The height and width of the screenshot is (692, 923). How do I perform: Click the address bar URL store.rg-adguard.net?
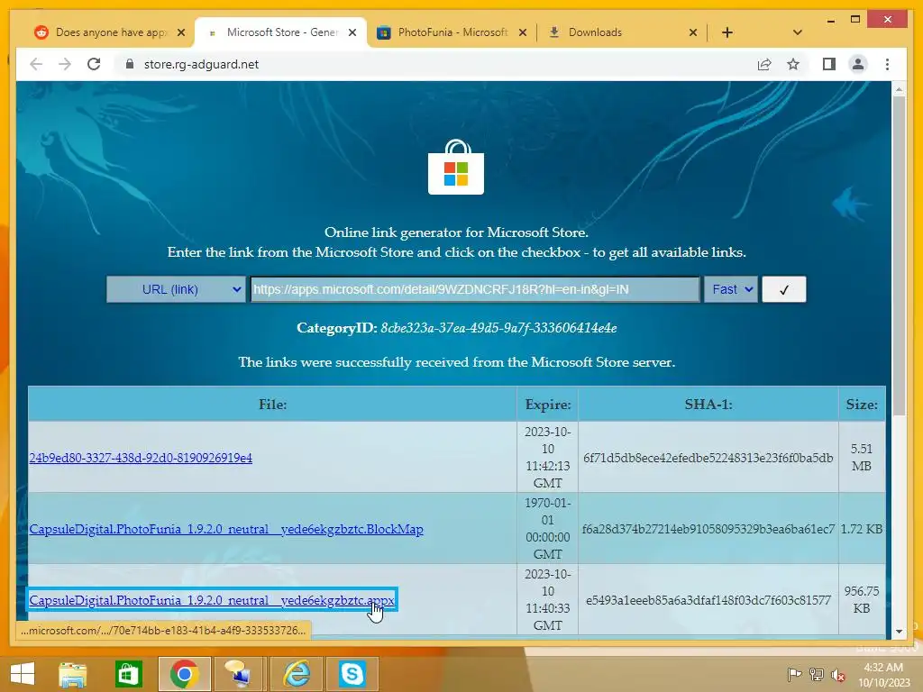click(201, 64)
